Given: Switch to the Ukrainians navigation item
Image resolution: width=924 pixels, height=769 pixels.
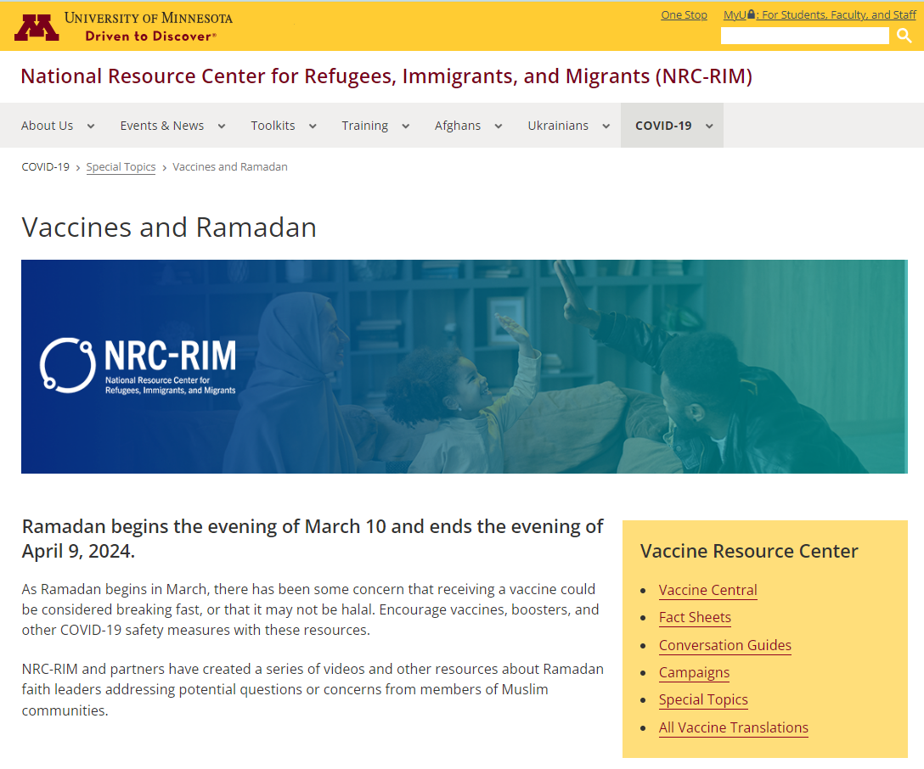Looking at the screenshot, I should (558, 126).
